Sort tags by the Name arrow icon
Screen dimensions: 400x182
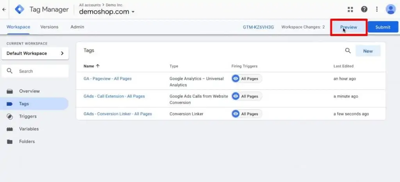point(98,66)
